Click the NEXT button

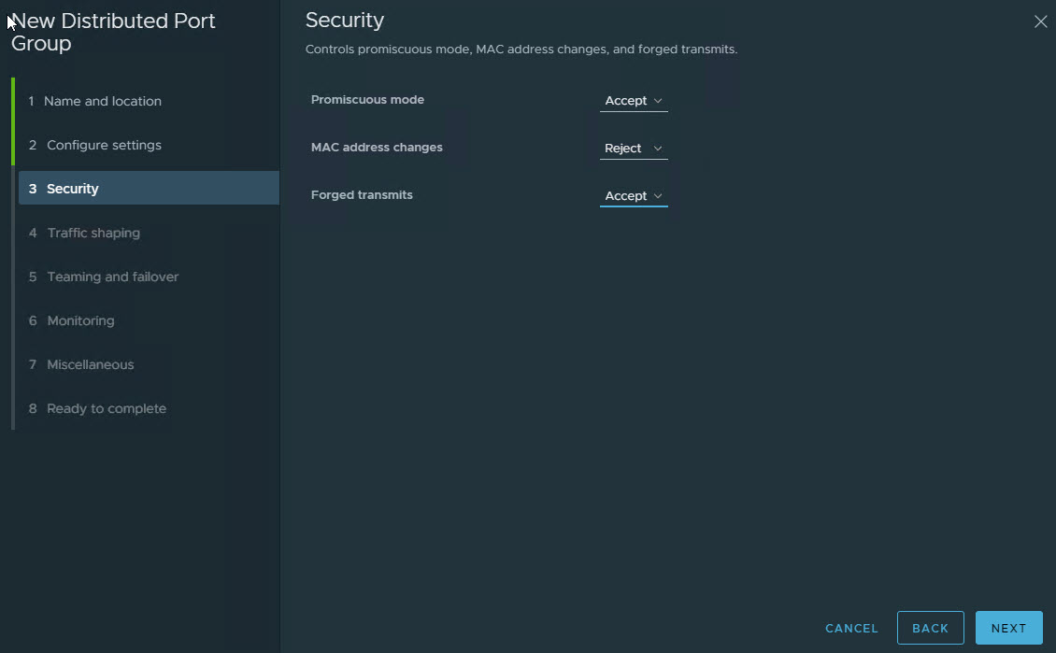[1008, 629]
